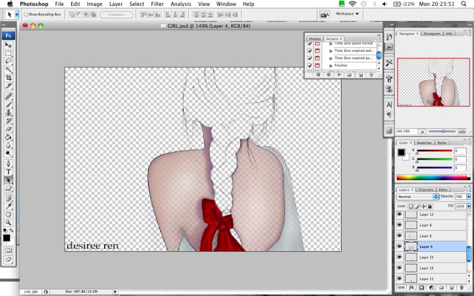This screenshot has width=474, height=296.
Task: Select the Custom Shape tool
Action: point(8,189)
